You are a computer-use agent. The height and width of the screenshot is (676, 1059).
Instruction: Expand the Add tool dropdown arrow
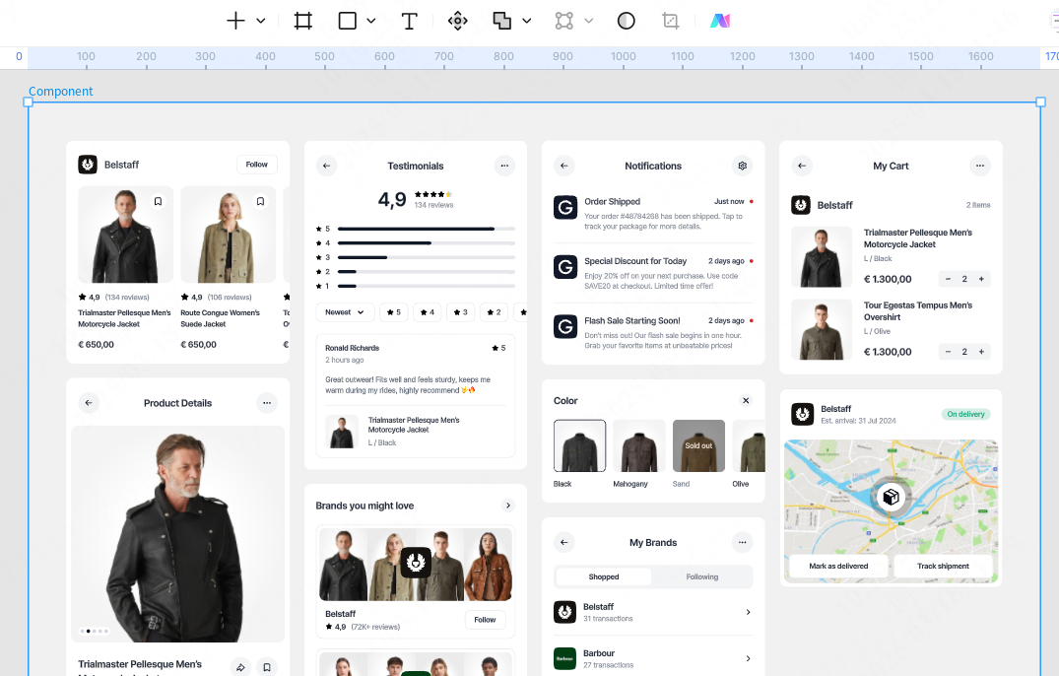point(261,21)
